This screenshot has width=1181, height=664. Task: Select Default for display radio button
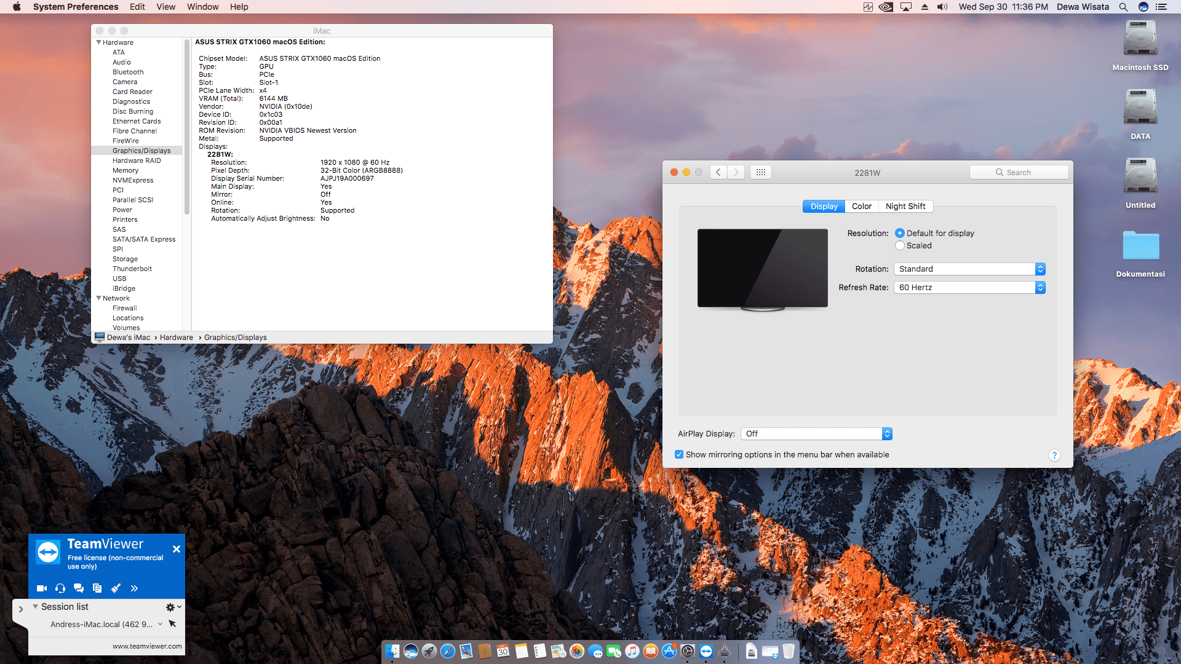coord(900,234)
